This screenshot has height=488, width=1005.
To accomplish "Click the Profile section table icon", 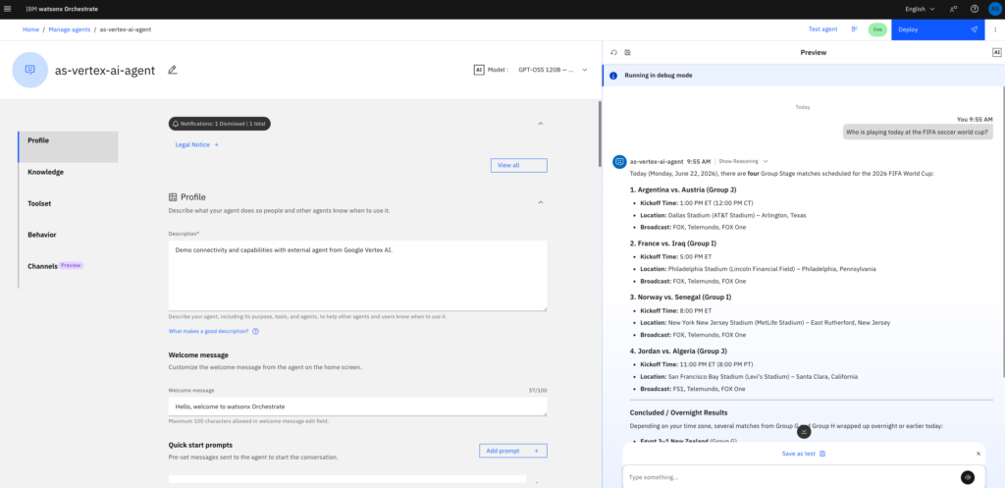I will [x=173, y=197].
